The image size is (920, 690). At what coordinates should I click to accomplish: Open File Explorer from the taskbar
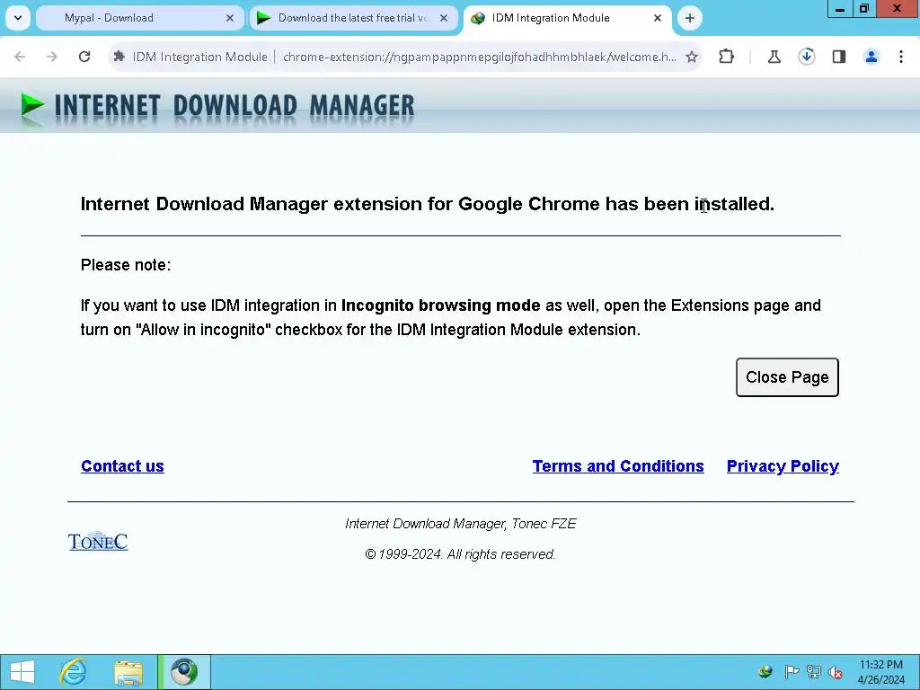click(128, 672)
